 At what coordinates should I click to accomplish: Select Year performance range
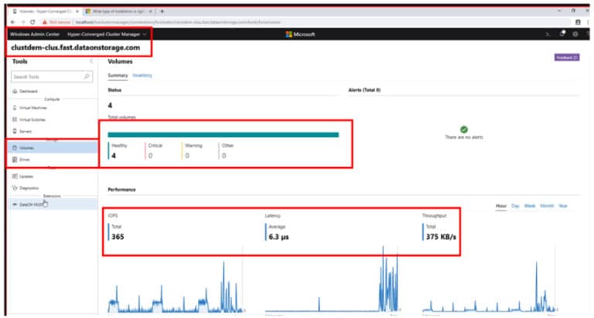563,206
